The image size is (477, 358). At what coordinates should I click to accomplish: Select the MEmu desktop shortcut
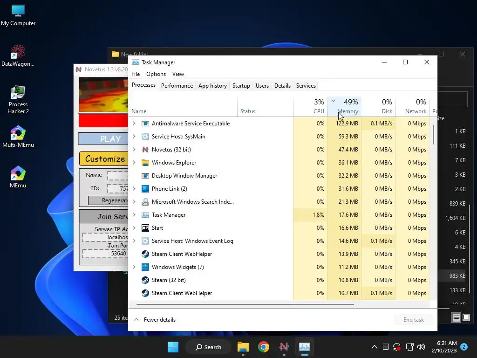[18, 177]
